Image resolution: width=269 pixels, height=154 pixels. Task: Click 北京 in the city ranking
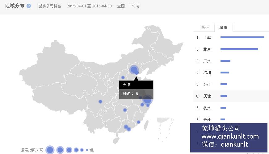(x=207, y=49)
